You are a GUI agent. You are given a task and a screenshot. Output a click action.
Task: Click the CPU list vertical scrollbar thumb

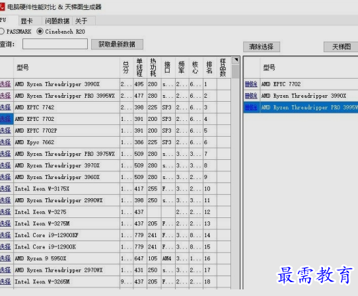click(x=236, y=71)
